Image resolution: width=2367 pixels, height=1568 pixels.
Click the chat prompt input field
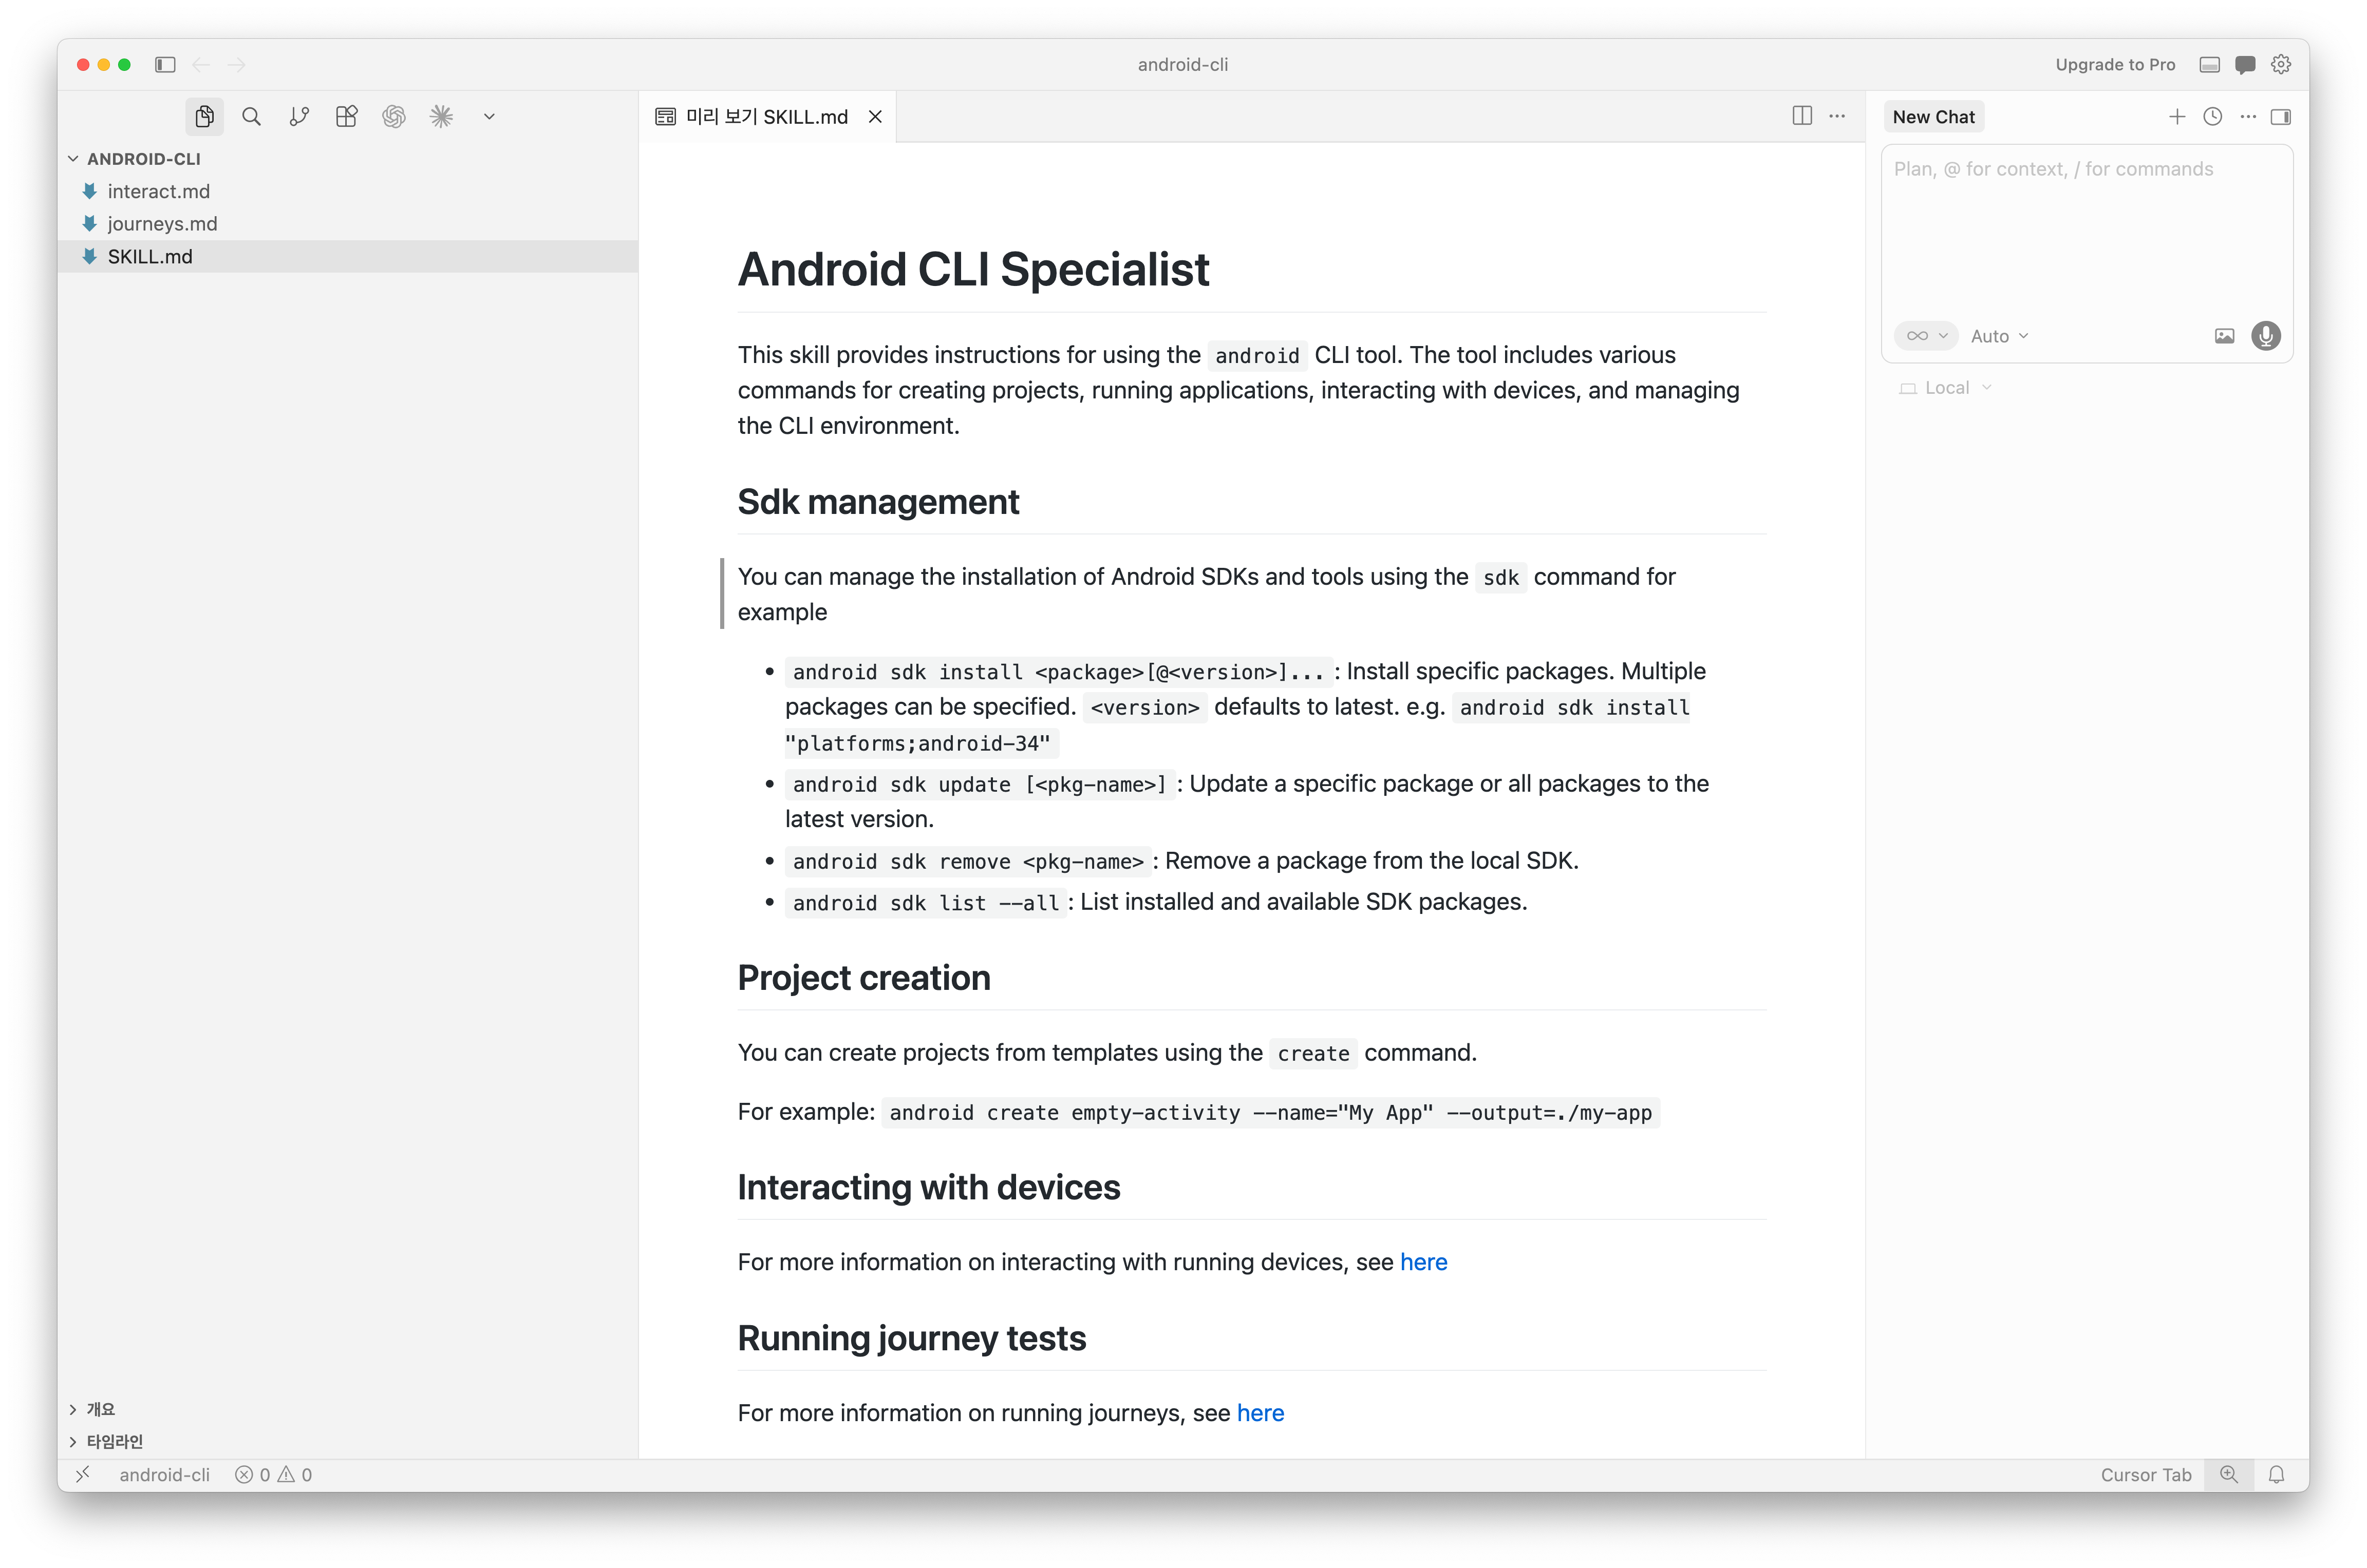pos(2086,230)
